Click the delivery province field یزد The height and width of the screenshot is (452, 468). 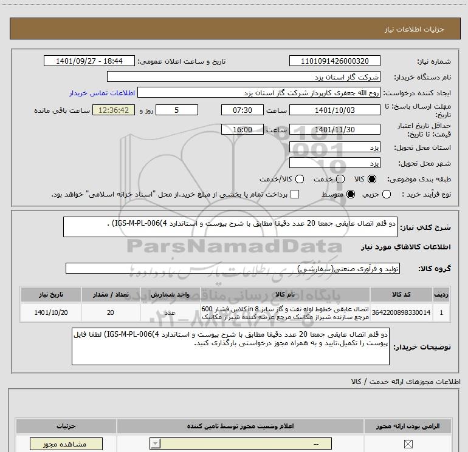point(334,147)
